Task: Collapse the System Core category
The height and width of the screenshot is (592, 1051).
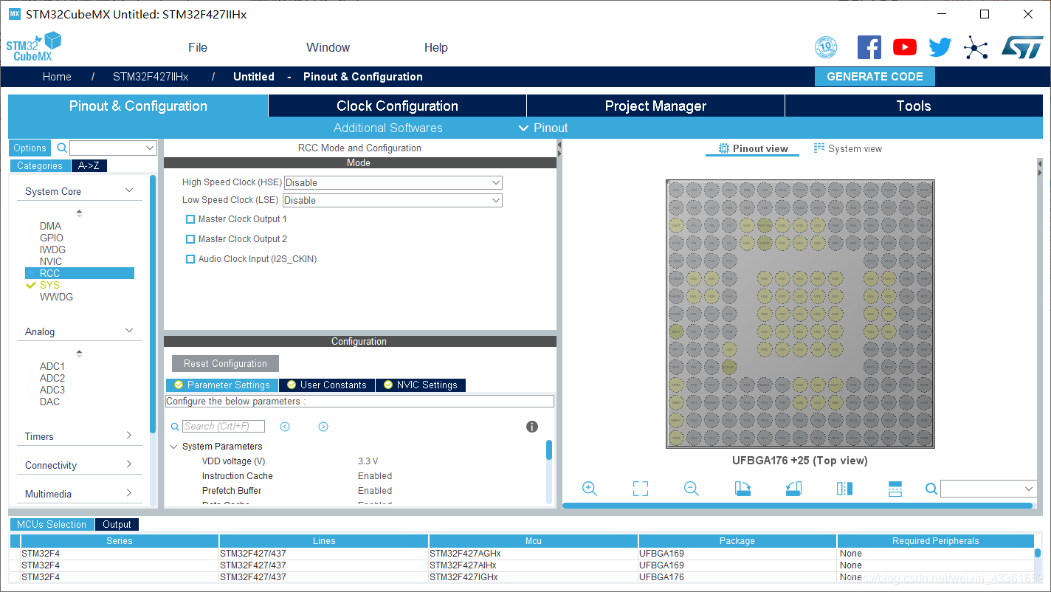Action: click(129, 190)
